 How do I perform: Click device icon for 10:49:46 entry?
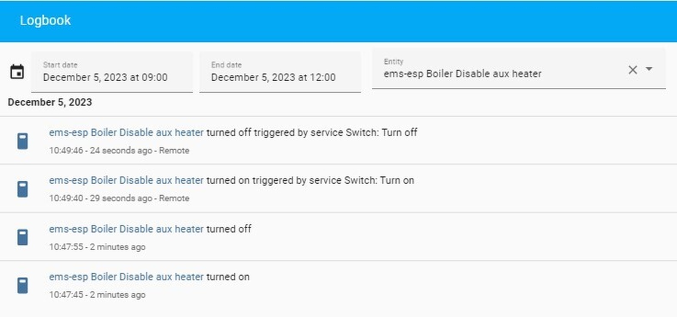pyautogui.click(x=22, y=141)
